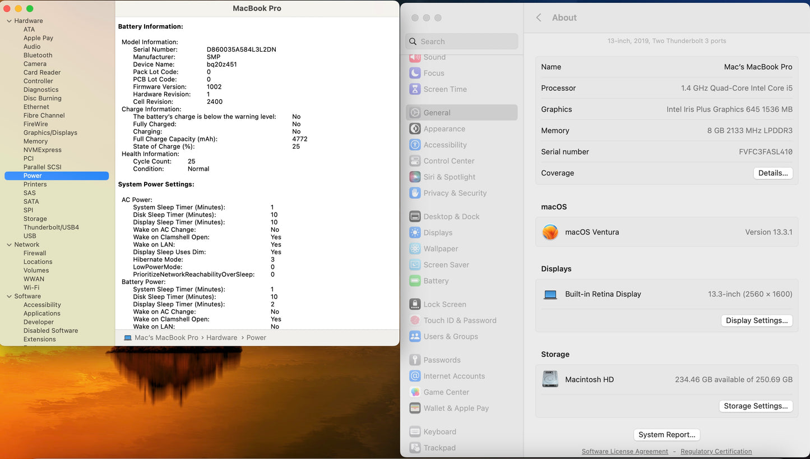Click the Screen Time hourglass icon
The image size is (810, 459).
[415, 89]
